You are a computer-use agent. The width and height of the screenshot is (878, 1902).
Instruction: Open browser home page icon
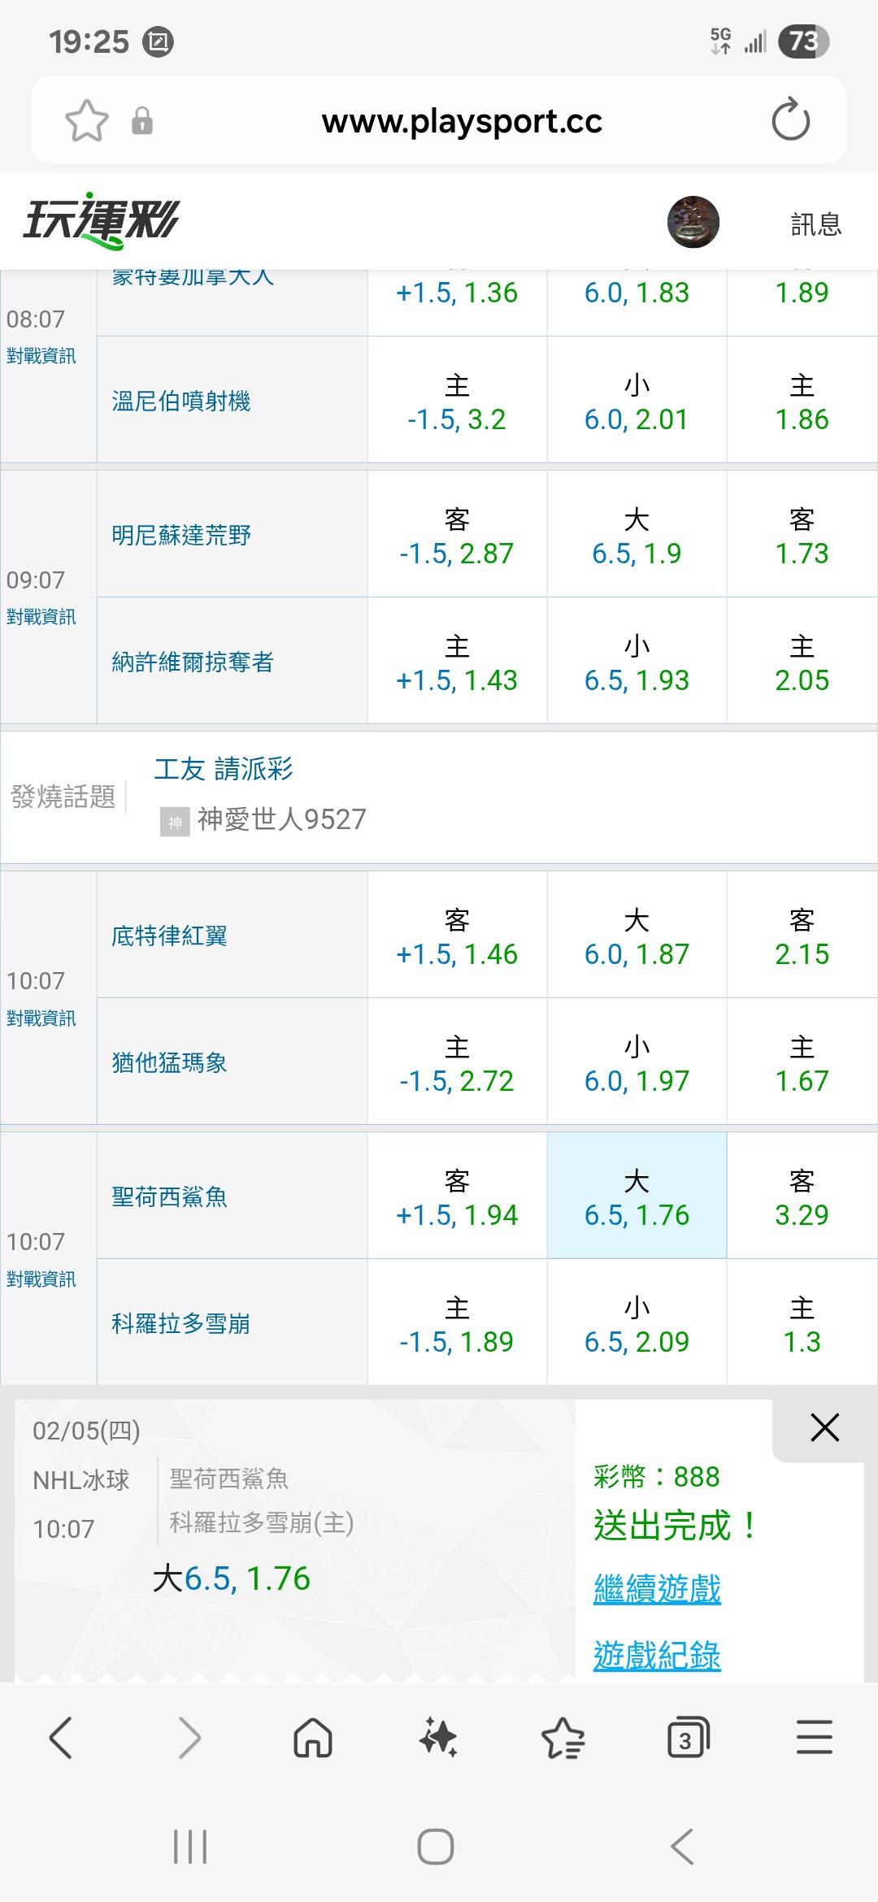[313, 1738]
